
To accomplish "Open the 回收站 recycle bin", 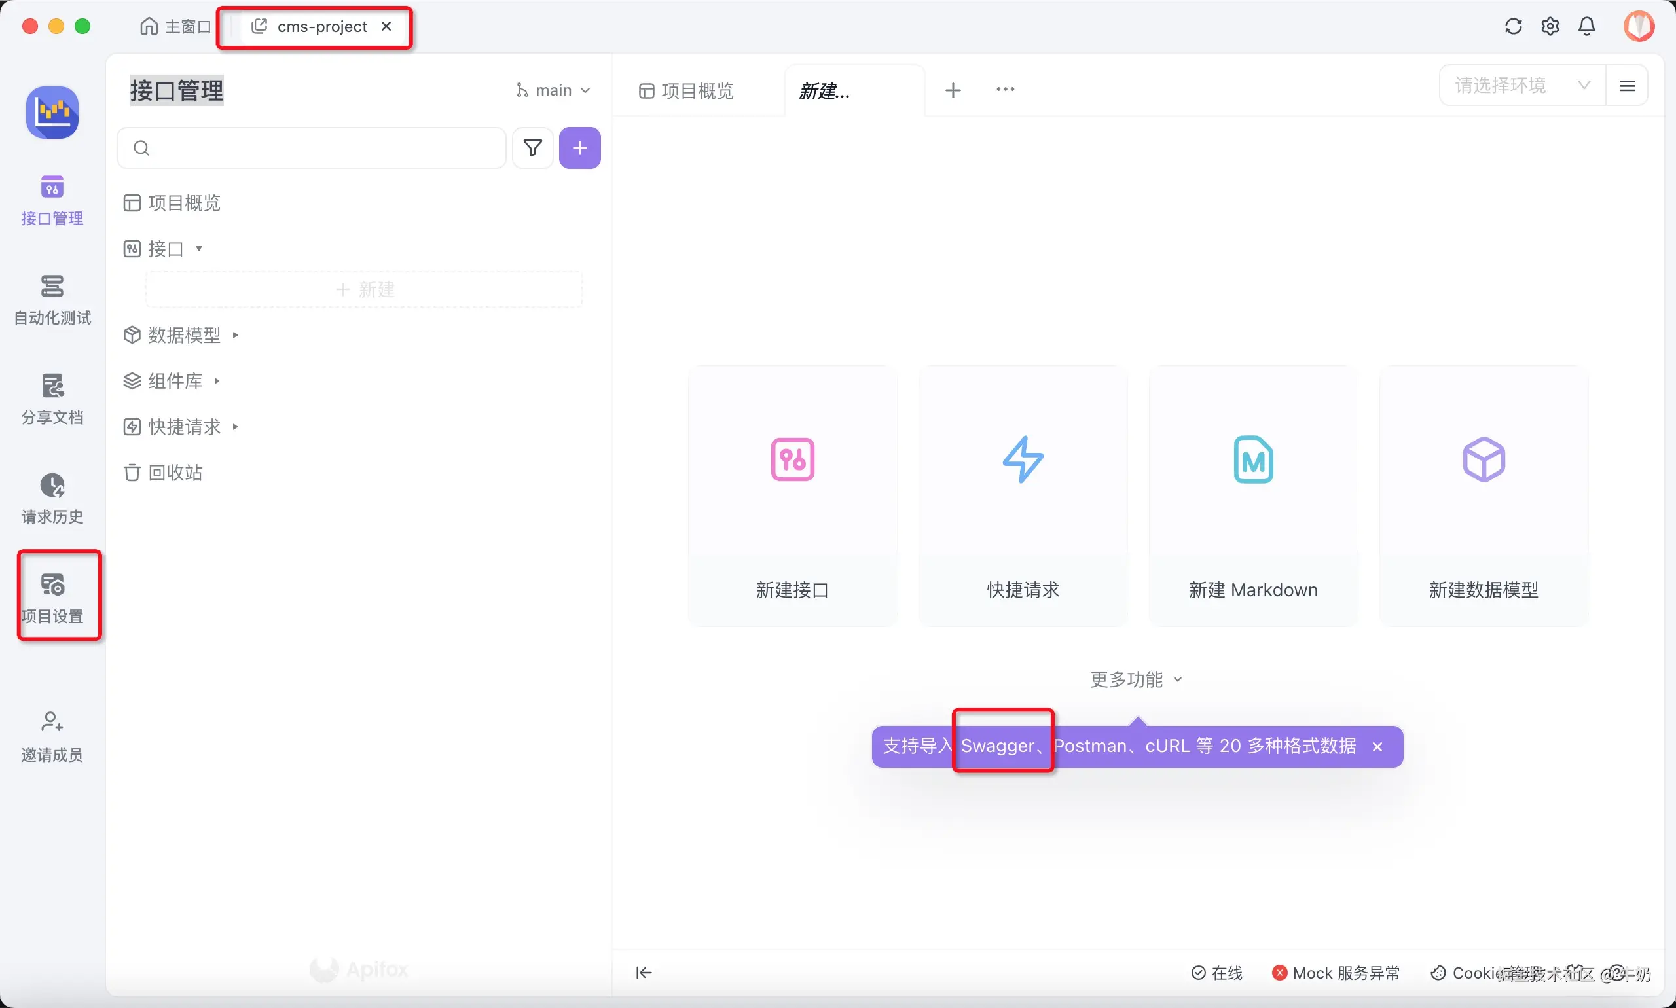I will [x=175, y=472].
